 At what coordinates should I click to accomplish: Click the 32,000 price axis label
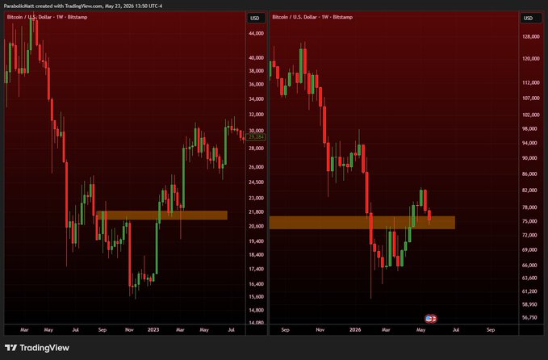tap(256, 115)
